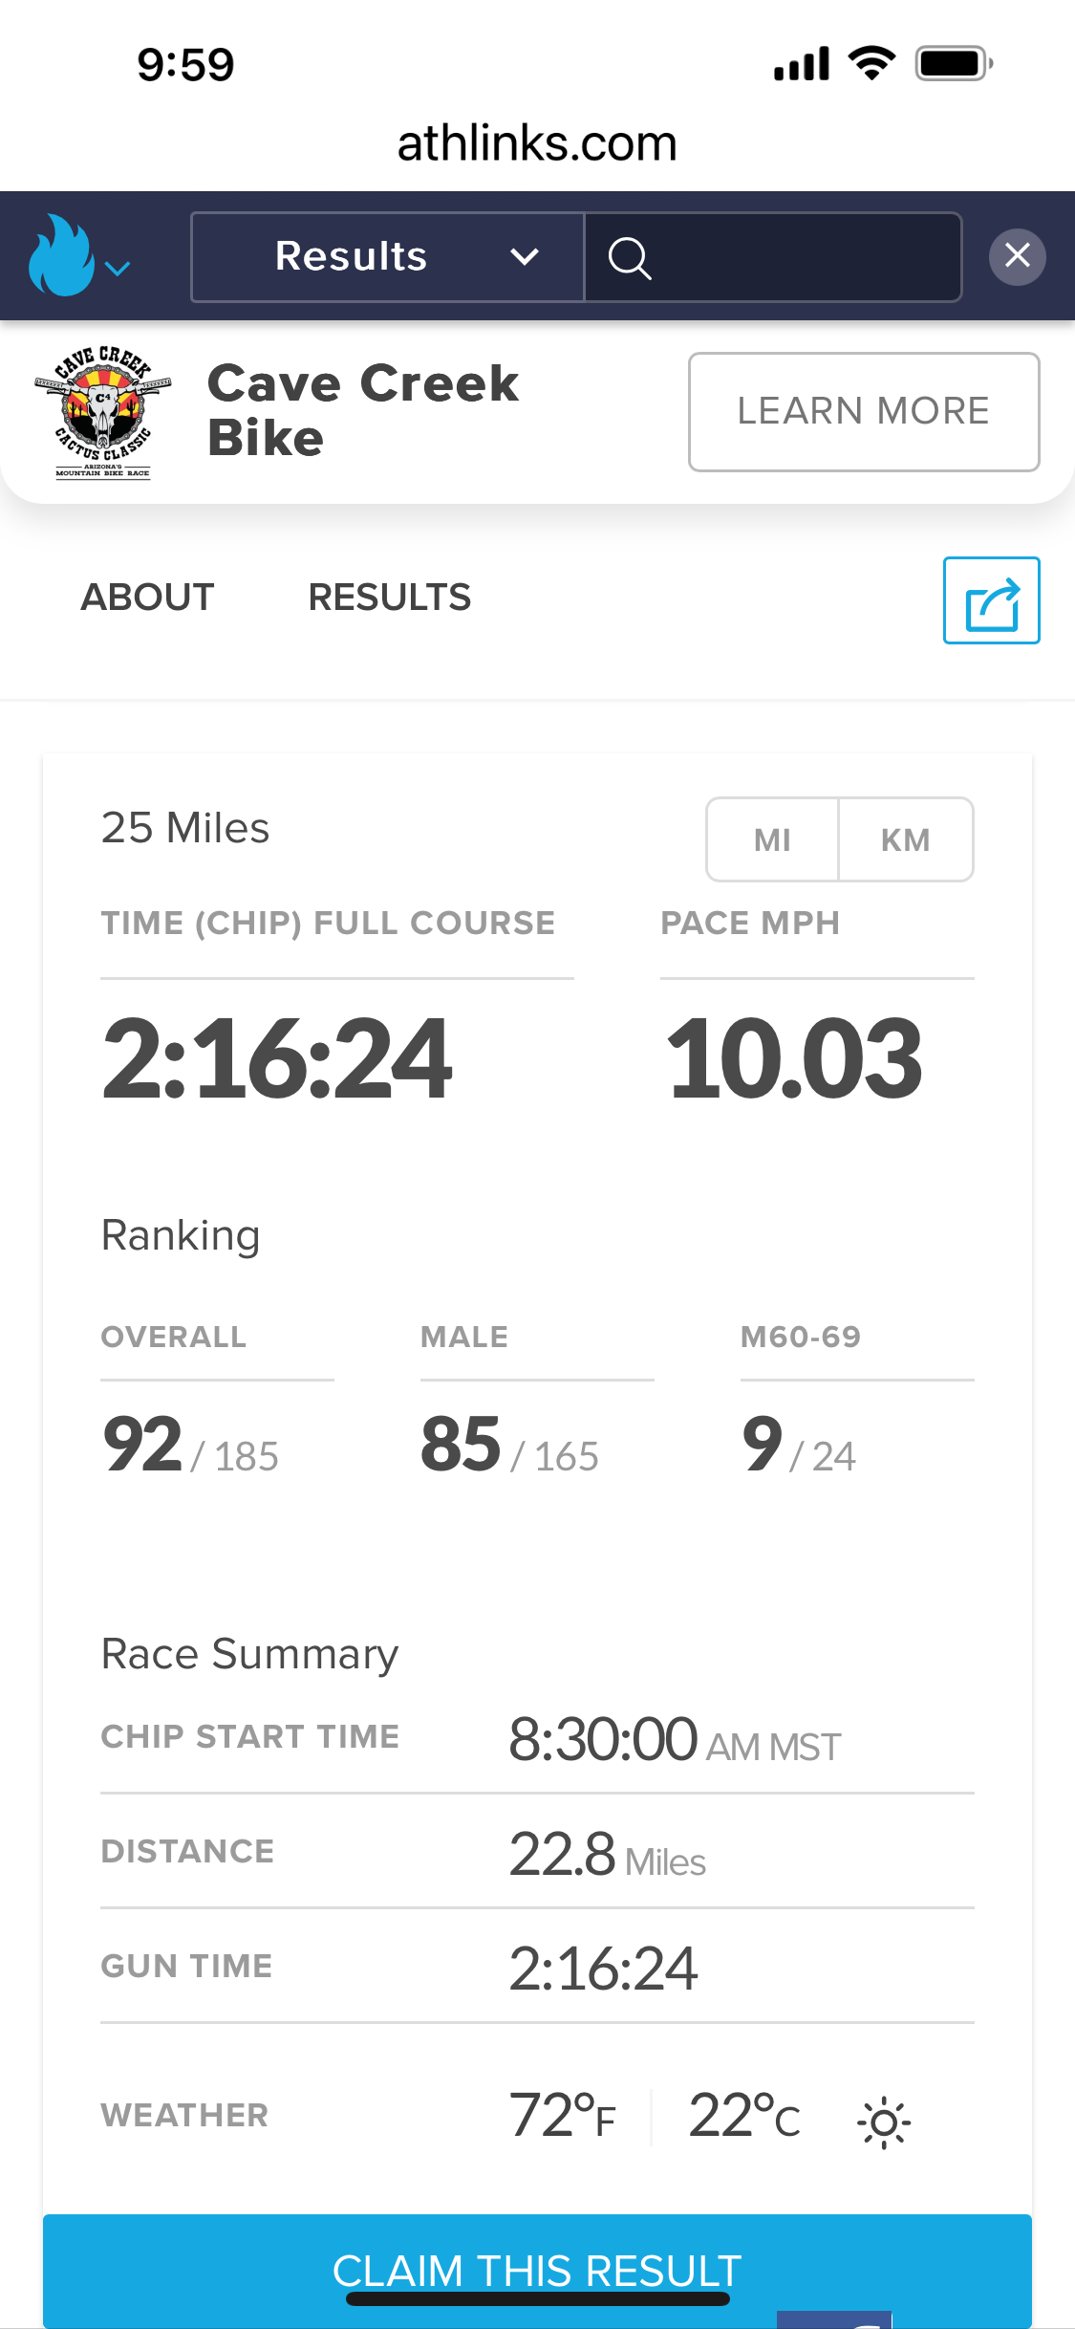Select MI as the pace unit
1075x2329 pixels.
772,839
